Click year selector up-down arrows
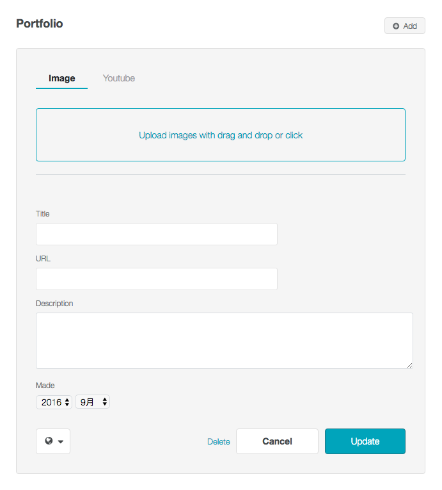 67,402
